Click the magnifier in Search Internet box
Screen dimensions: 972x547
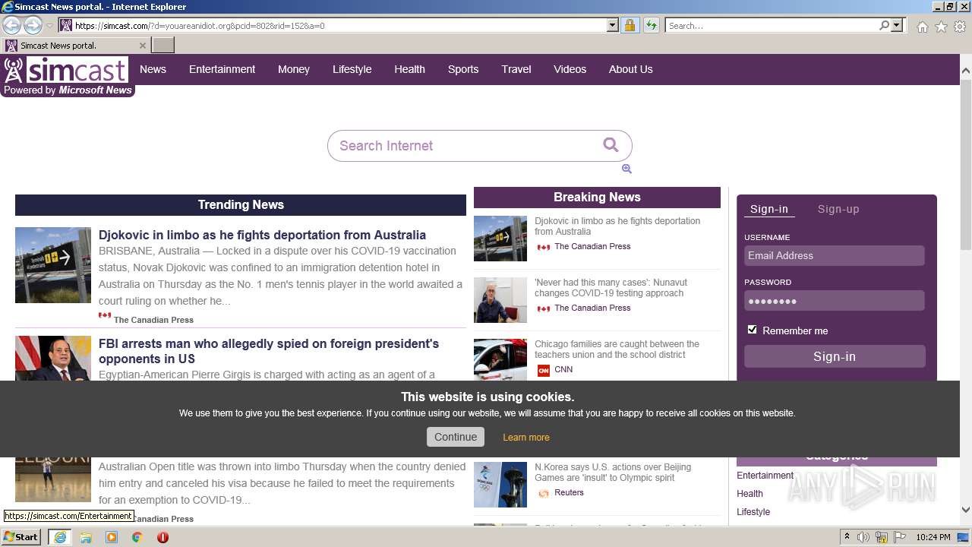(611, 145)
